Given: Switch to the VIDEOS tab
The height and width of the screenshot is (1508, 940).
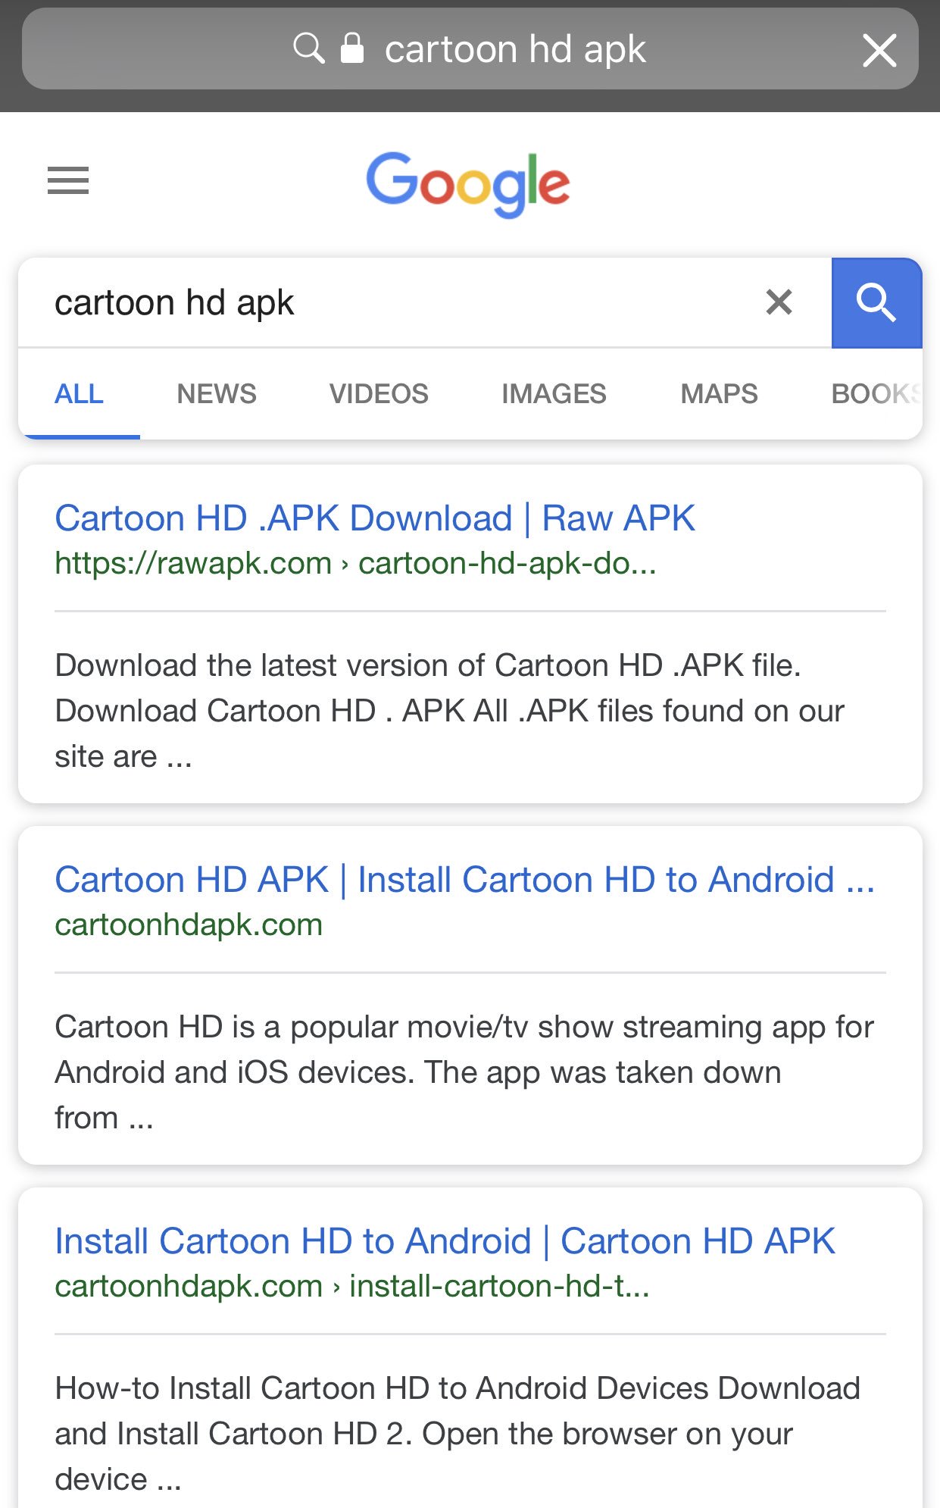Looking at the screenshot, I should [379, 394].
